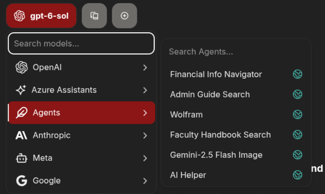The height and width of the screenshot is (194, 325).
Task: Click the globe icon beside Wolfram
Action: point(297,114)
